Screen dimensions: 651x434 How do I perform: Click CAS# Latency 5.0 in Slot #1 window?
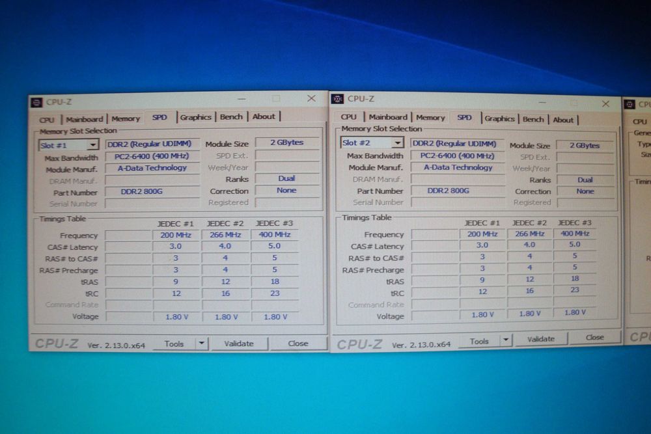pyautogui.click(x=275, y=245)
